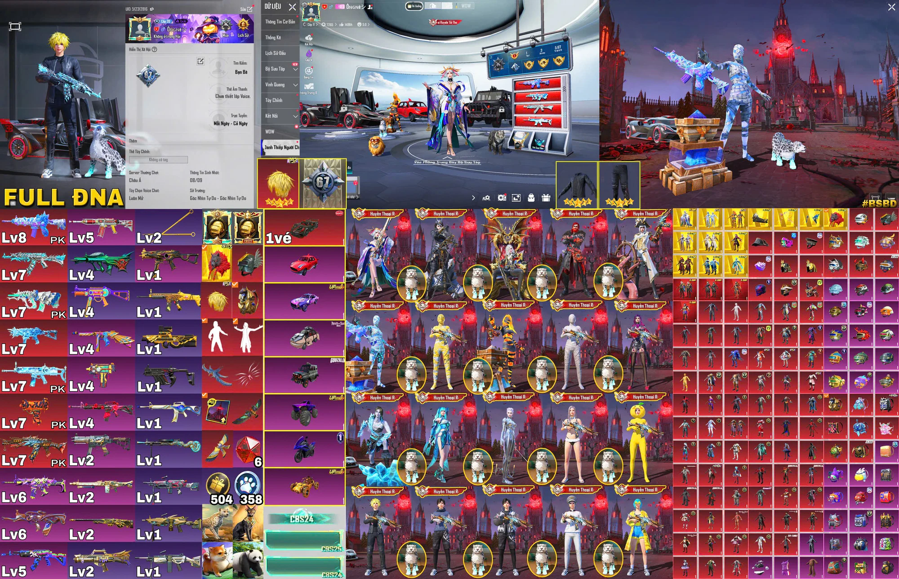Expand the Vinh Quang menu chevron
Viewport: 899px width, 579px height.
tap(295, 84)
